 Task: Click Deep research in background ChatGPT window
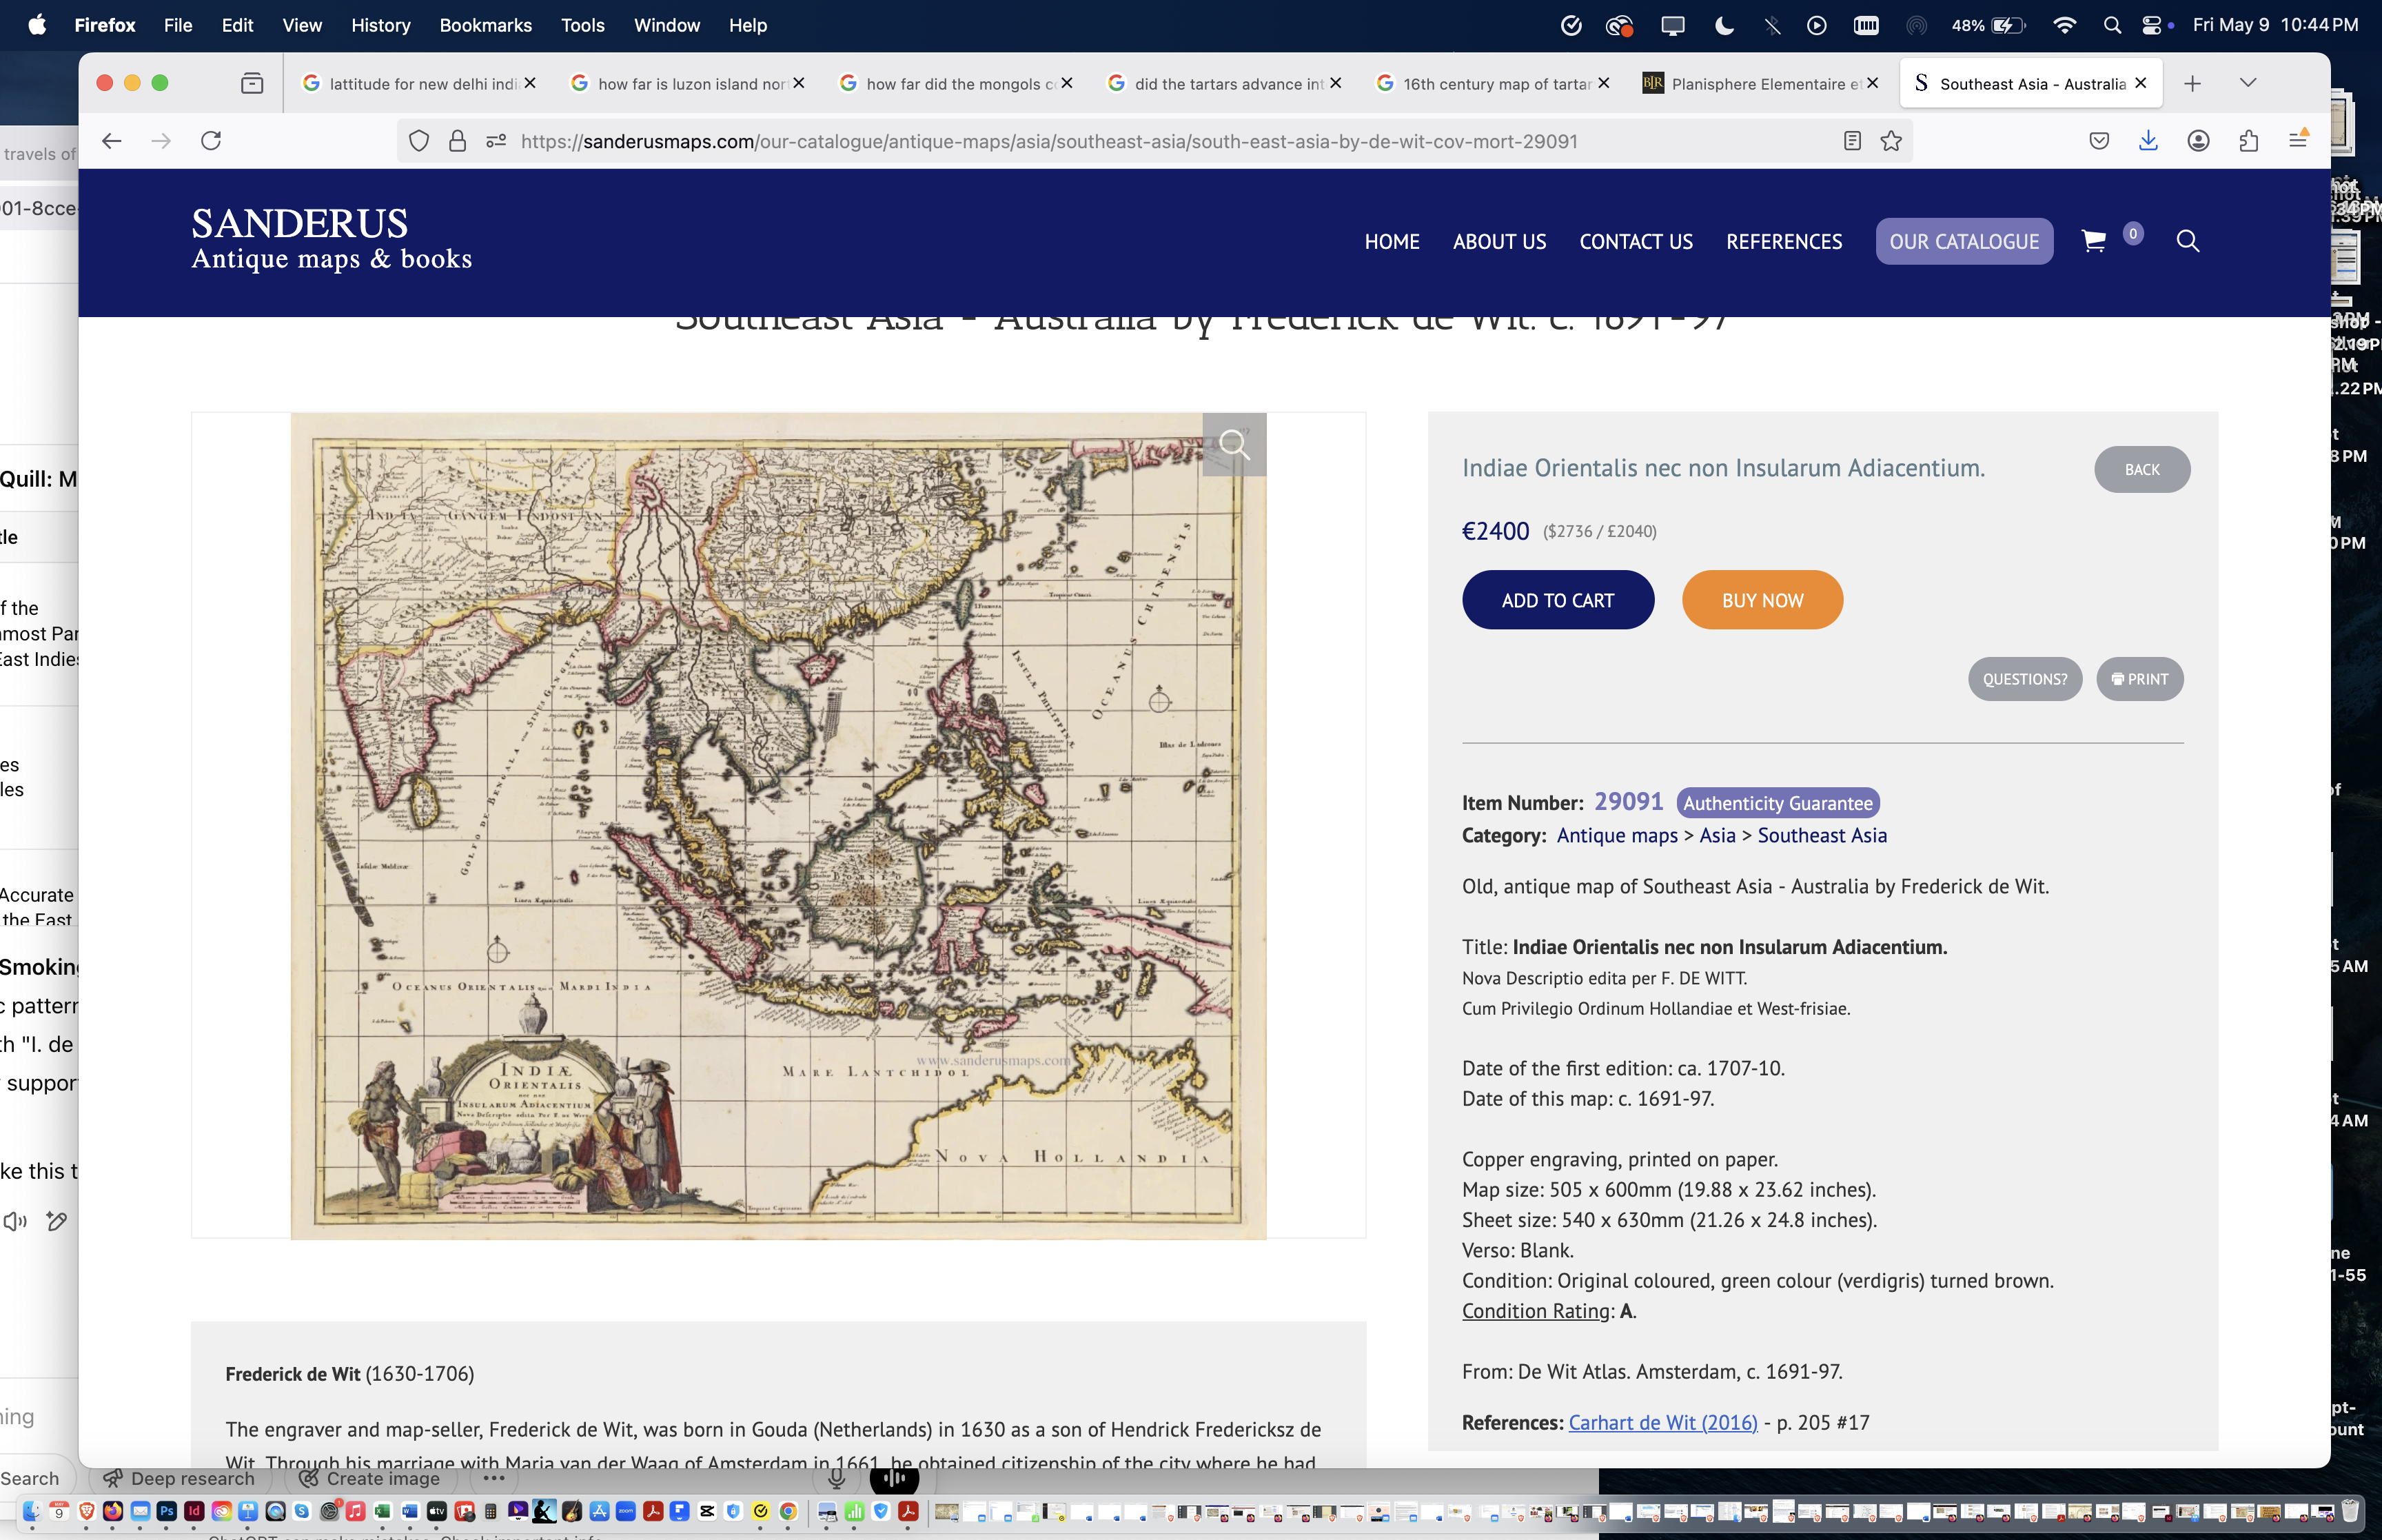tap(180, 1478)
